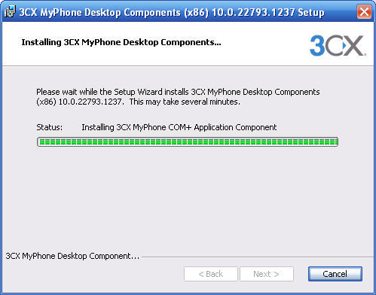Click the 'Status:' label
The image size is (376, 295).
click(x=50, y=127)
